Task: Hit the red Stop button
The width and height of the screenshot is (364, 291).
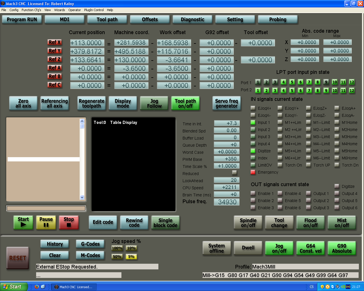Action: click(69, 222)
